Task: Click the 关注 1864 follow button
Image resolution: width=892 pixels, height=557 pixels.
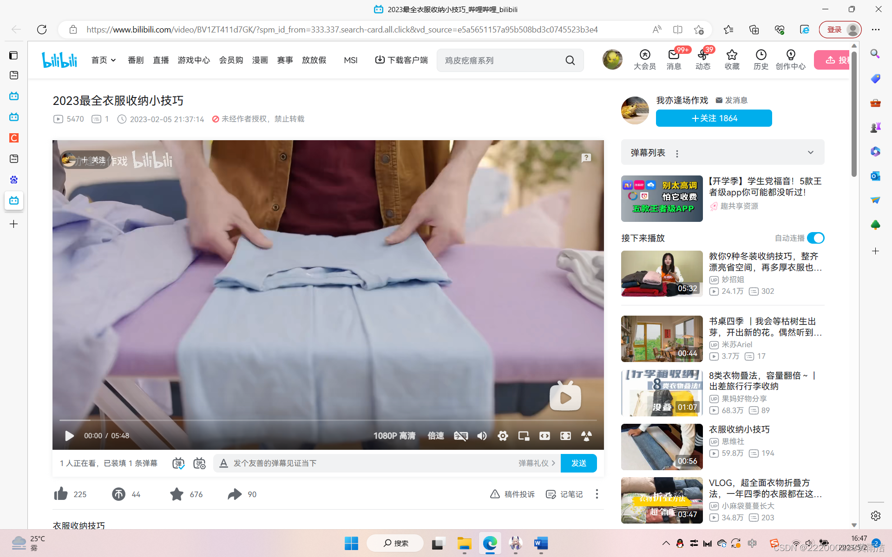Action: click(714, 118)
